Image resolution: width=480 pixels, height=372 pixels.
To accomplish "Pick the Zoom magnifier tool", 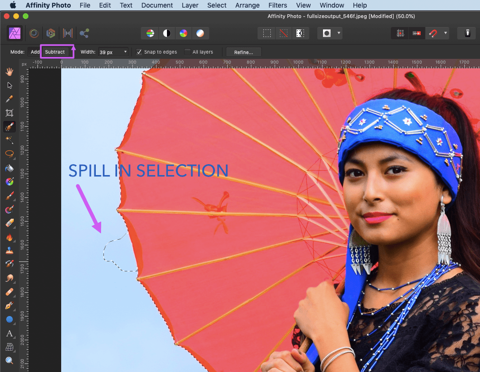I will pos(9,361).
